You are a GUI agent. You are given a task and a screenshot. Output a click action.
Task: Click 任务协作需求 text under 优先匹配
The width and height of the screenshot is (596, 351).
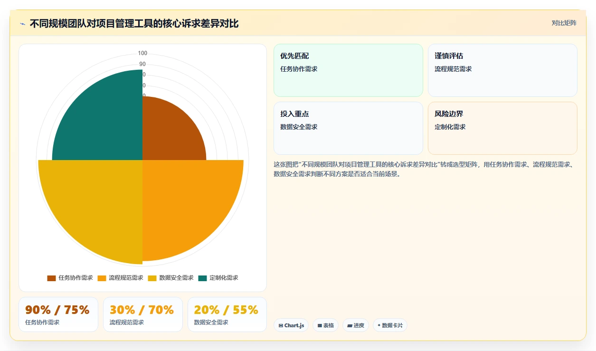click(299, 69)
